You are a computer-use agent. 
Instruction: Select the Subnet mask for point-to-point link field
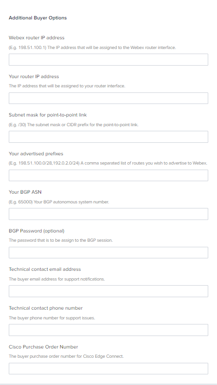[x=108, y=137]
